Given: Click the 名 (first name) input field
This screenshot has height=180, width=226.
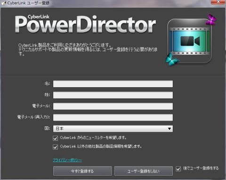Looking at the screenshot, I should click(x=113, y=84).
